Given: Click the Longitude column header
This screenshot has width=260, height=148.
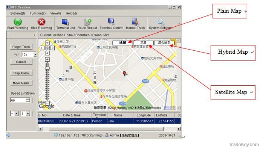Looking at the screenshot, I should [x=144, y=115].
